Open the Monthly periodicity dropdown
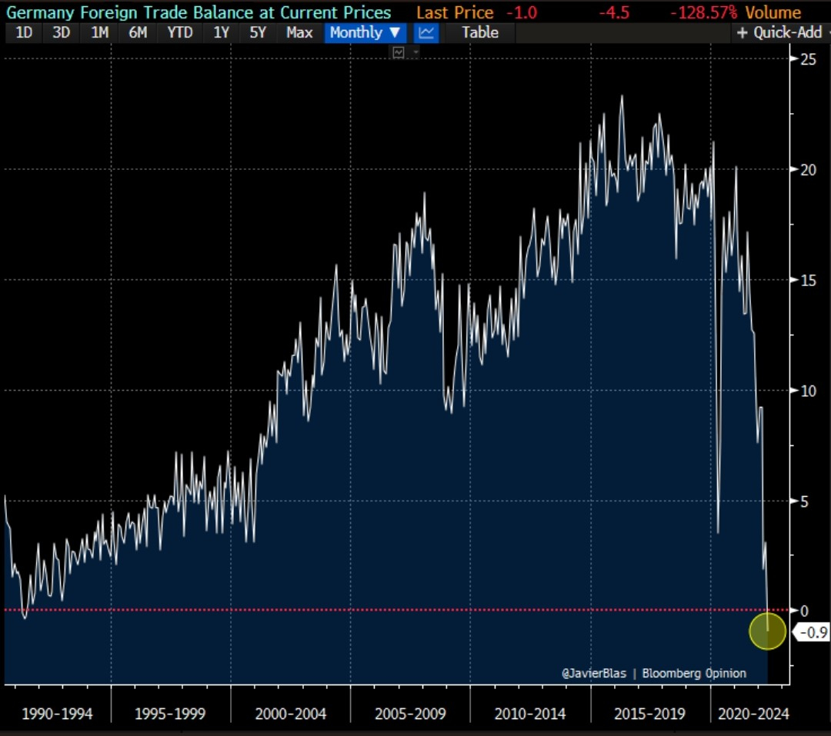The width and height of the screenshot is (831, 736). [365, 33]
